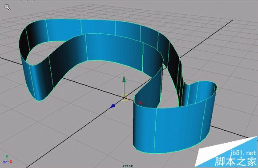
Task: Select the green Y-axis arrow of the move manipulator
Action: [x=124, y=79]
